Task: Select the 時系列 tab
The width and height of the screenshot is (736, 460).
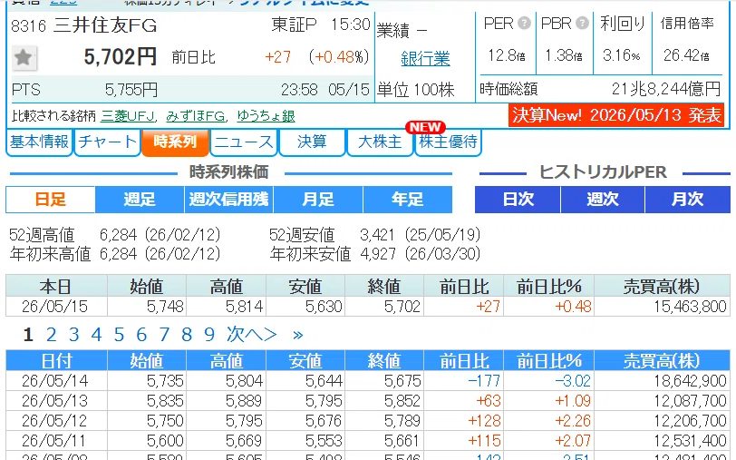Action: pyautogui.click(x=175, y=142)
